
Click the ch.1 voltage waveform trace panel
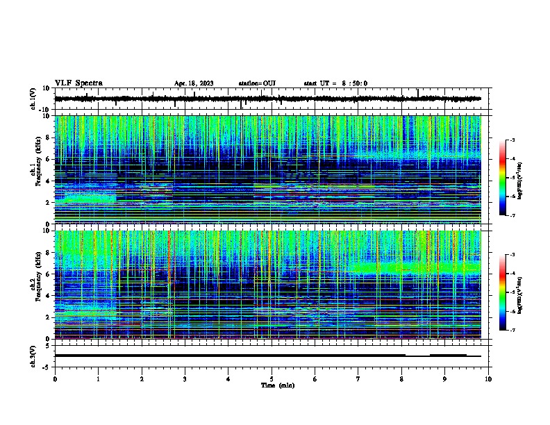[272, 99]
